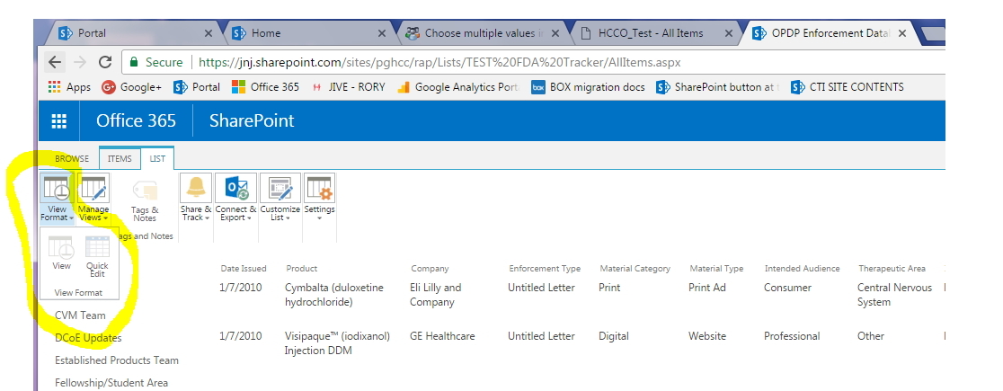Open DCoE Updates in the sidebar
The width and height of the screenshot is (1003, 391).
pyautogui.click(x=88, y=338)
